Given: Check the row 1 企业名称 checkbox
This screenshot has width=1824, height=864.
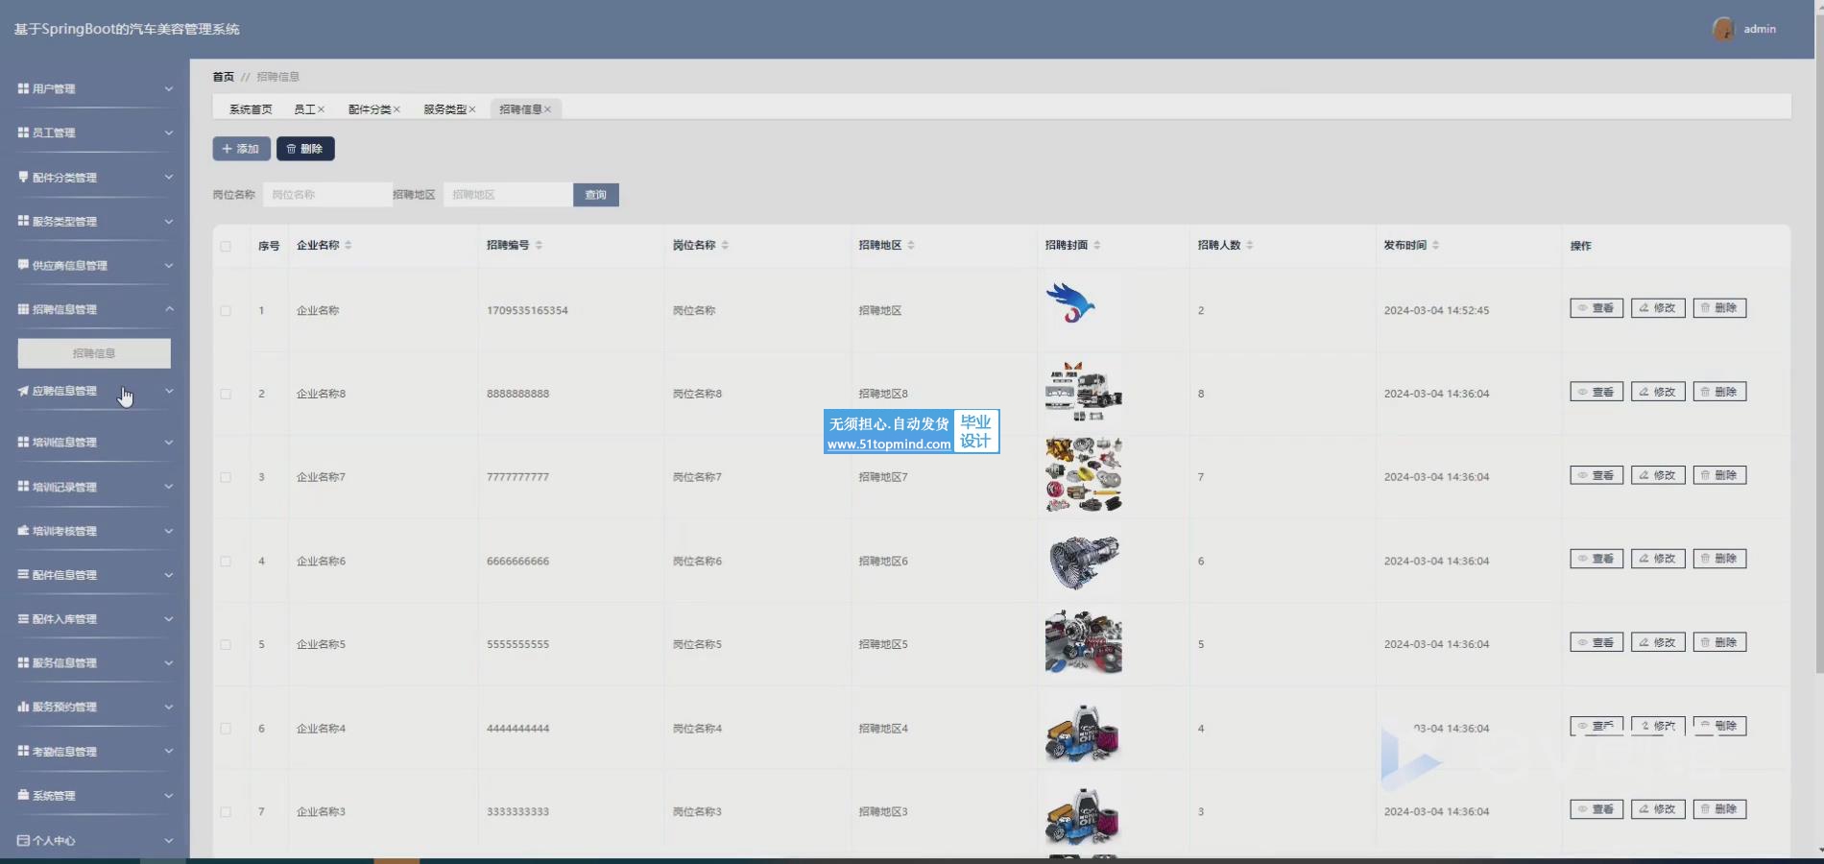Looking at the screenshot, I should tap(226, 311).
